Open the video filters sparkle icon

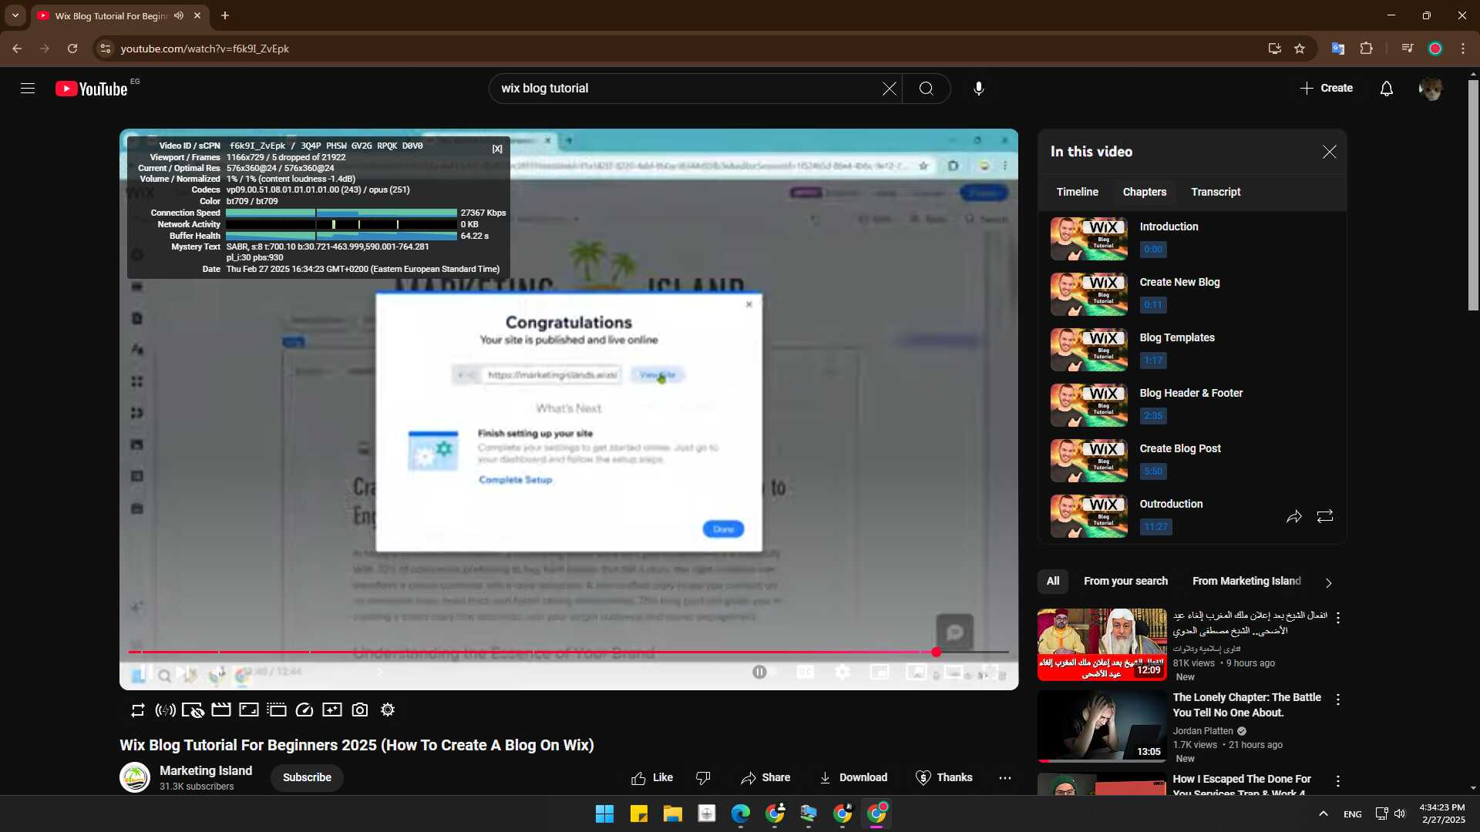pyautogui.click(x=332, y=710)
